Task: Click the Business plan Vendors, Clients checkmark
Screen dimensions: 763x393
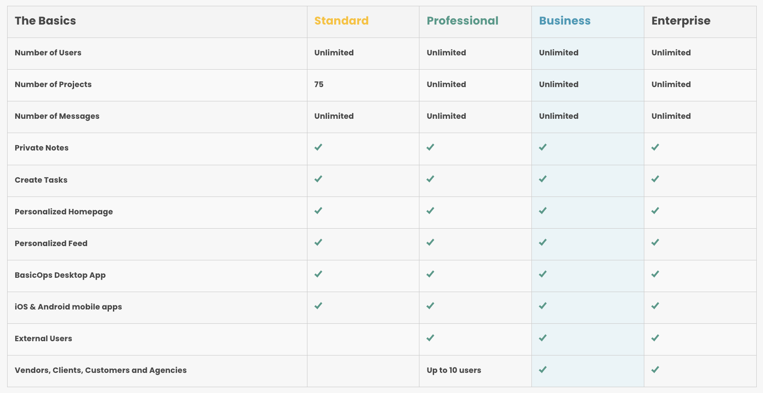Action: click(x=543, y=370)
